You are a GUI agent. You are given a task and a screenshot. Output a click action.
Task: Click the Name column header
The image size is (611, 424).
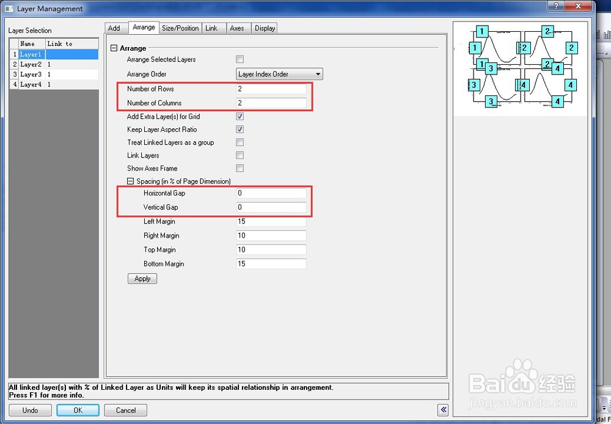[x=32, y=43]
